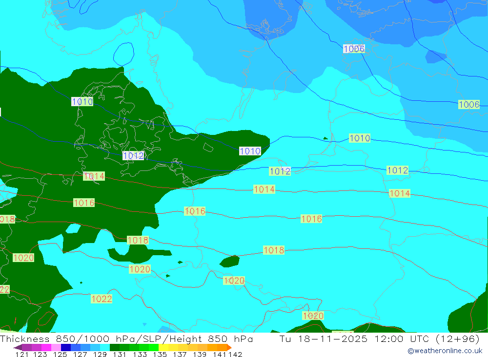Click the orange right arrow of color bar
The width and height of the screenshot is (488, 357).
(x=229, y=348)
